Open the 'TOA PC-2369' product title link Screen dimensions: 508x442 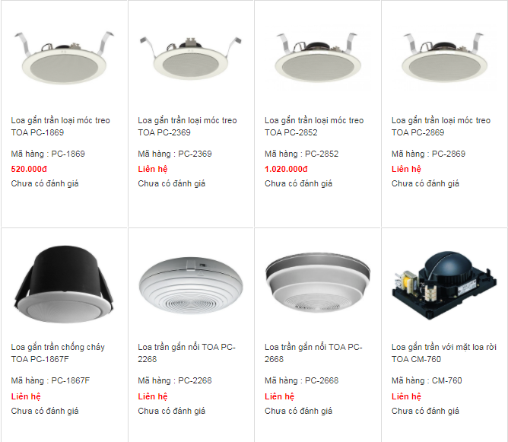click(x=187, y=126)
